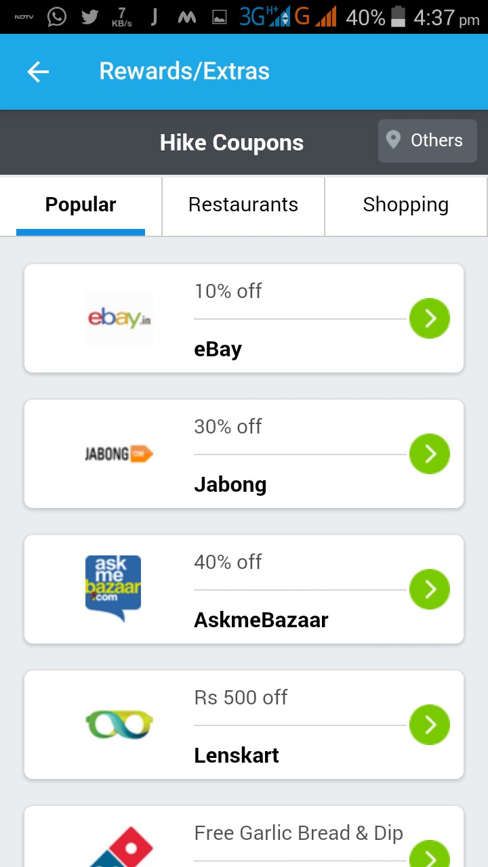Tap the Jabong logo image
Screen dimensions: 488x867
(119, 454)
